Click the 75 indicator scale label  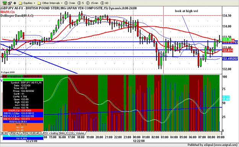click(x=224, y=89)
